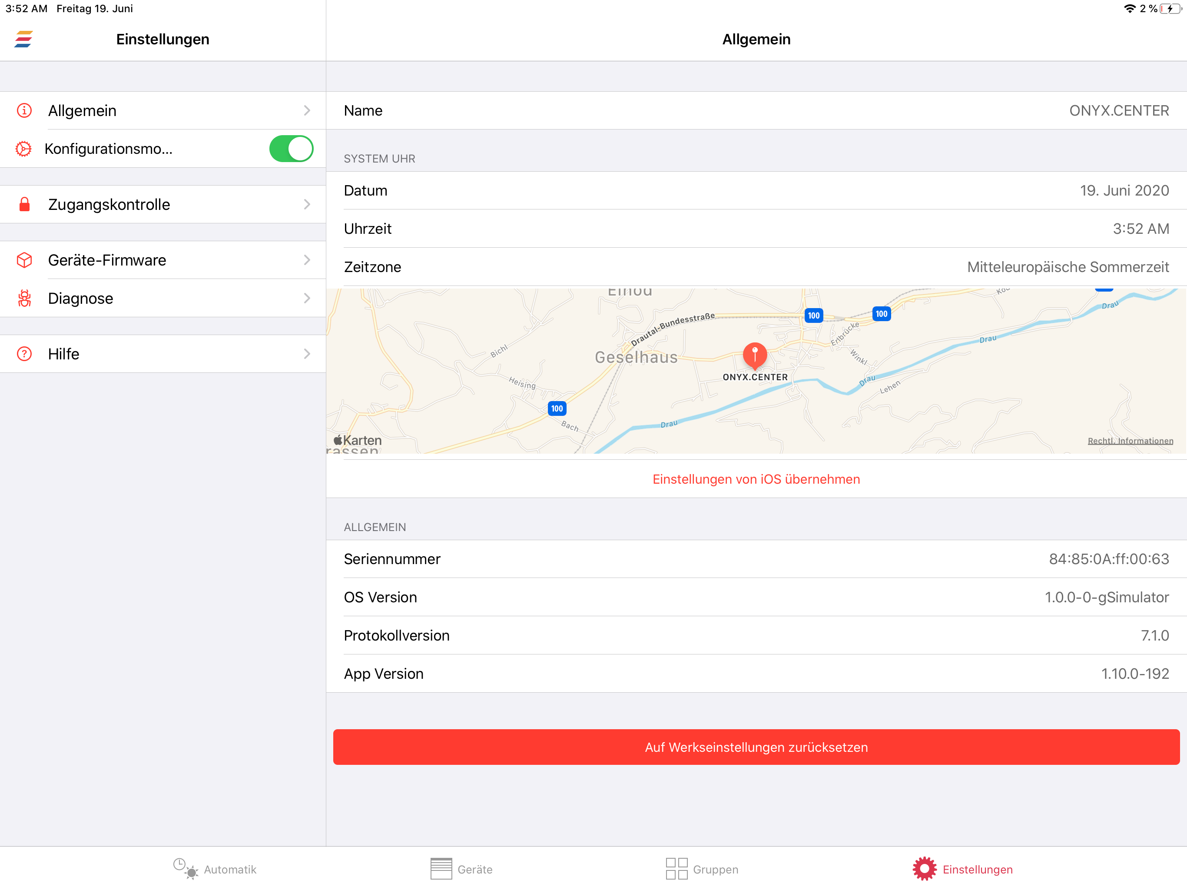This screenshot has height=890, width=1187.
Task: Tap the status bar clock 3:52 AM
Action: point(27,9)
